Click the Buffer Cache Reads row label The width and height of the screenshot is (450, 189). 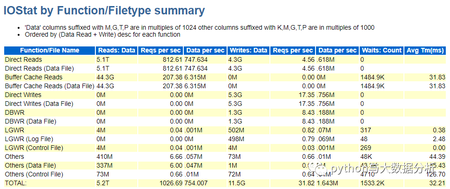[x=34, y=77]
